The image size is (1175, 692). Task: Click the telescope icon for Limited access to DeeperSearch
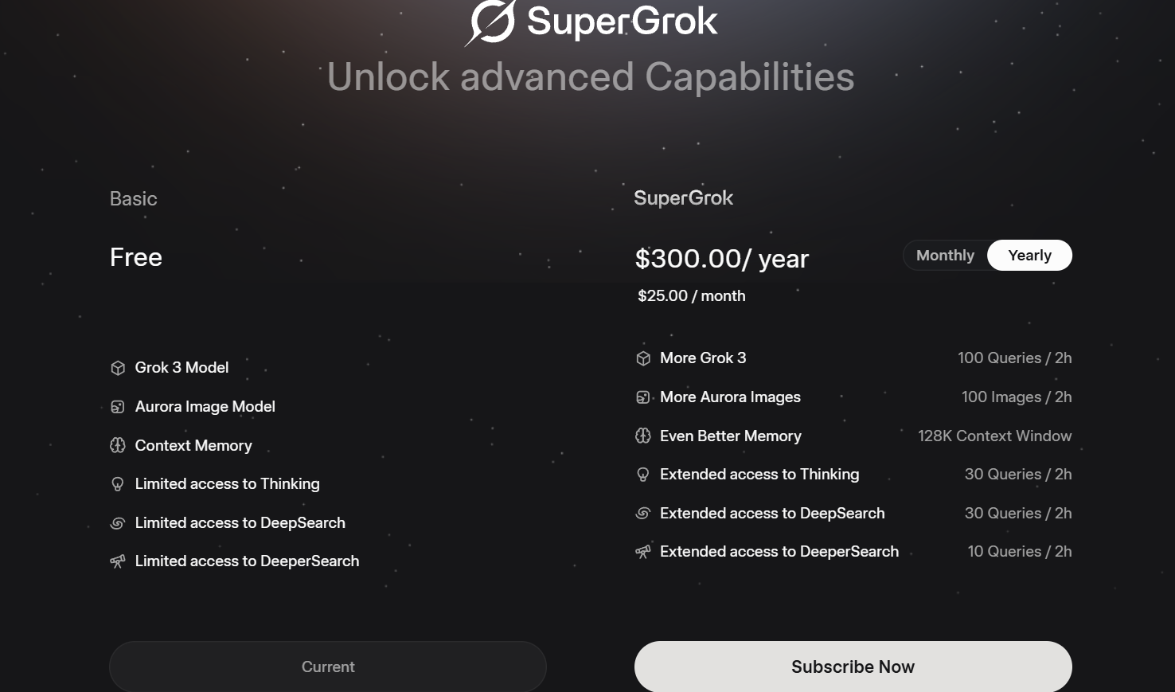coord(118,561)
